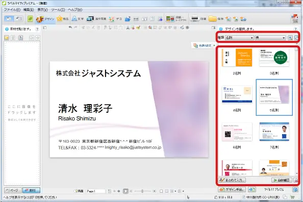Click the name 清水 理彩子 on card

85,108
